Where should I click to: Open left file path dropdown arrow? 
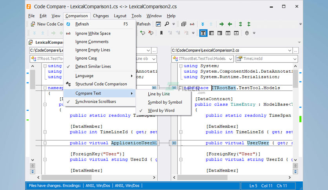tap(148, 50)
